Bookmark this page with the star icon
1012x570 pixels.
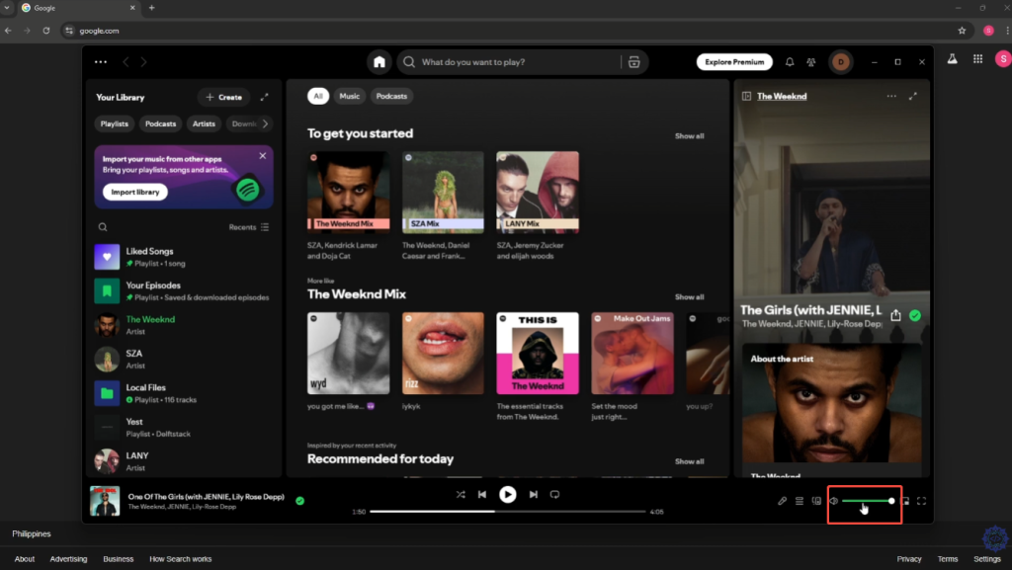coord(962,31)
